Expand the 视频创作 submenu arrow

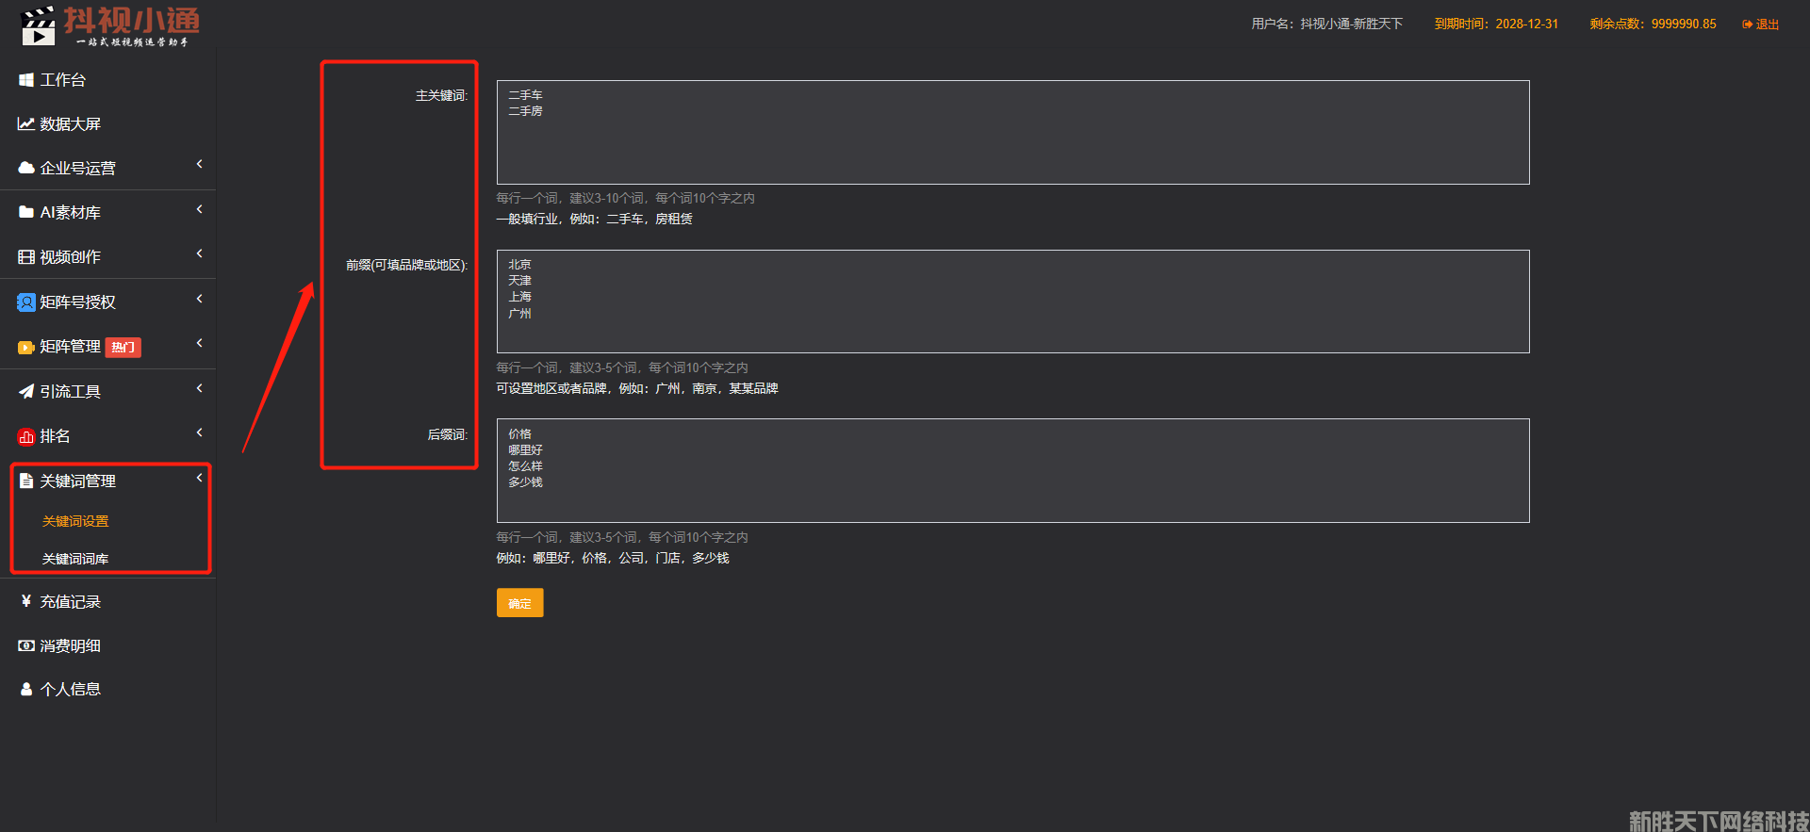(x=199, y=254)
